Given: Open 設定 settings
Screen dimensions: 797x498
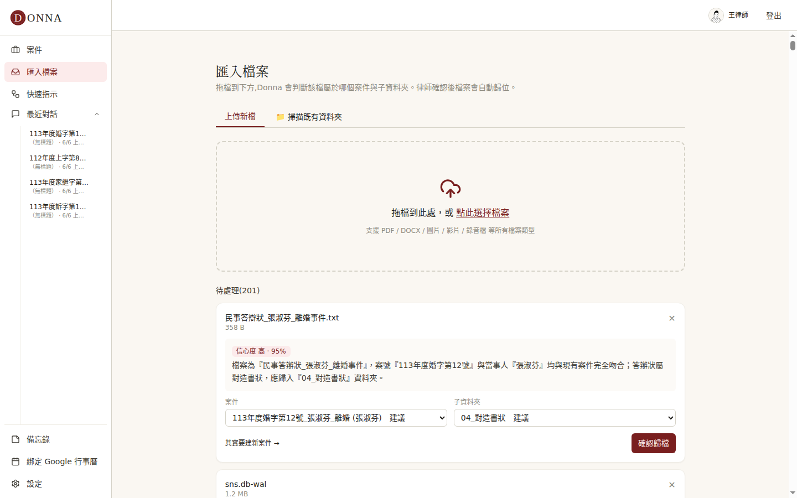Looking at the screenshot, I should [x=55, y=484].
